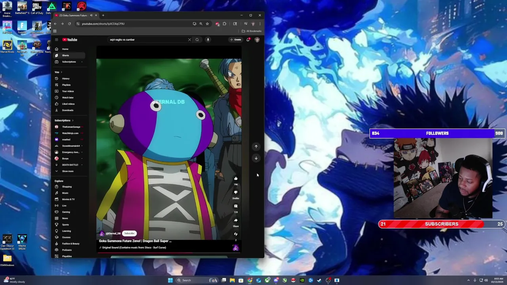The width and height of the screenshot is (507, 285).
Task: Open Podcasts in Explore
Action: coord(69,250)
